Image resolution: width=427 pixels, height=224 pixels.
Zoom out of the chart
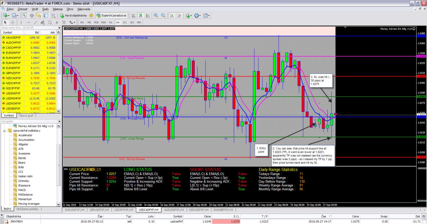163,15
